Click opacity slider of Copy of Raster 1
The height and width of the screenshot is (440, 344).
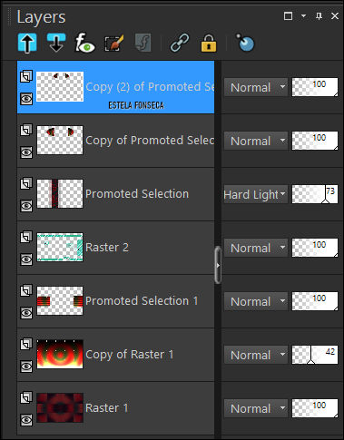[315, 355]
